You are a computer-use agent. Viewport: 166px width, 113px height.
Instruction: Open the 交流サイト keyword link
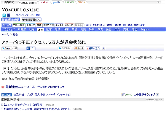19,95
